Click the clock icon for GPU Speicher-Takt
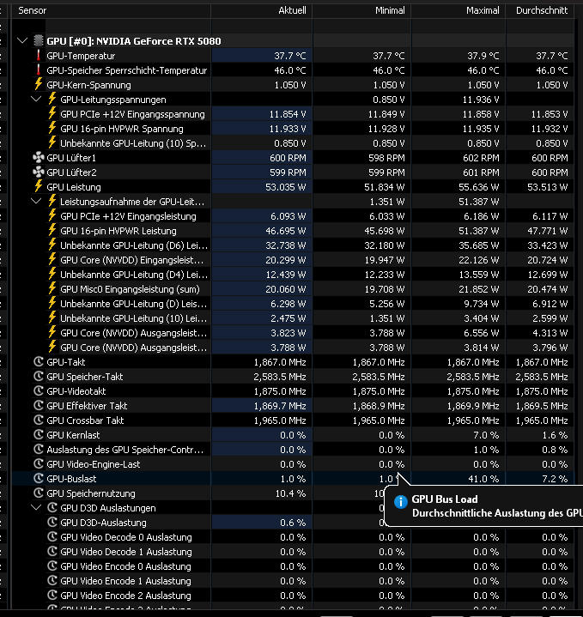The height and width of the screenshot is (617, 583). [x=38, y=376]
